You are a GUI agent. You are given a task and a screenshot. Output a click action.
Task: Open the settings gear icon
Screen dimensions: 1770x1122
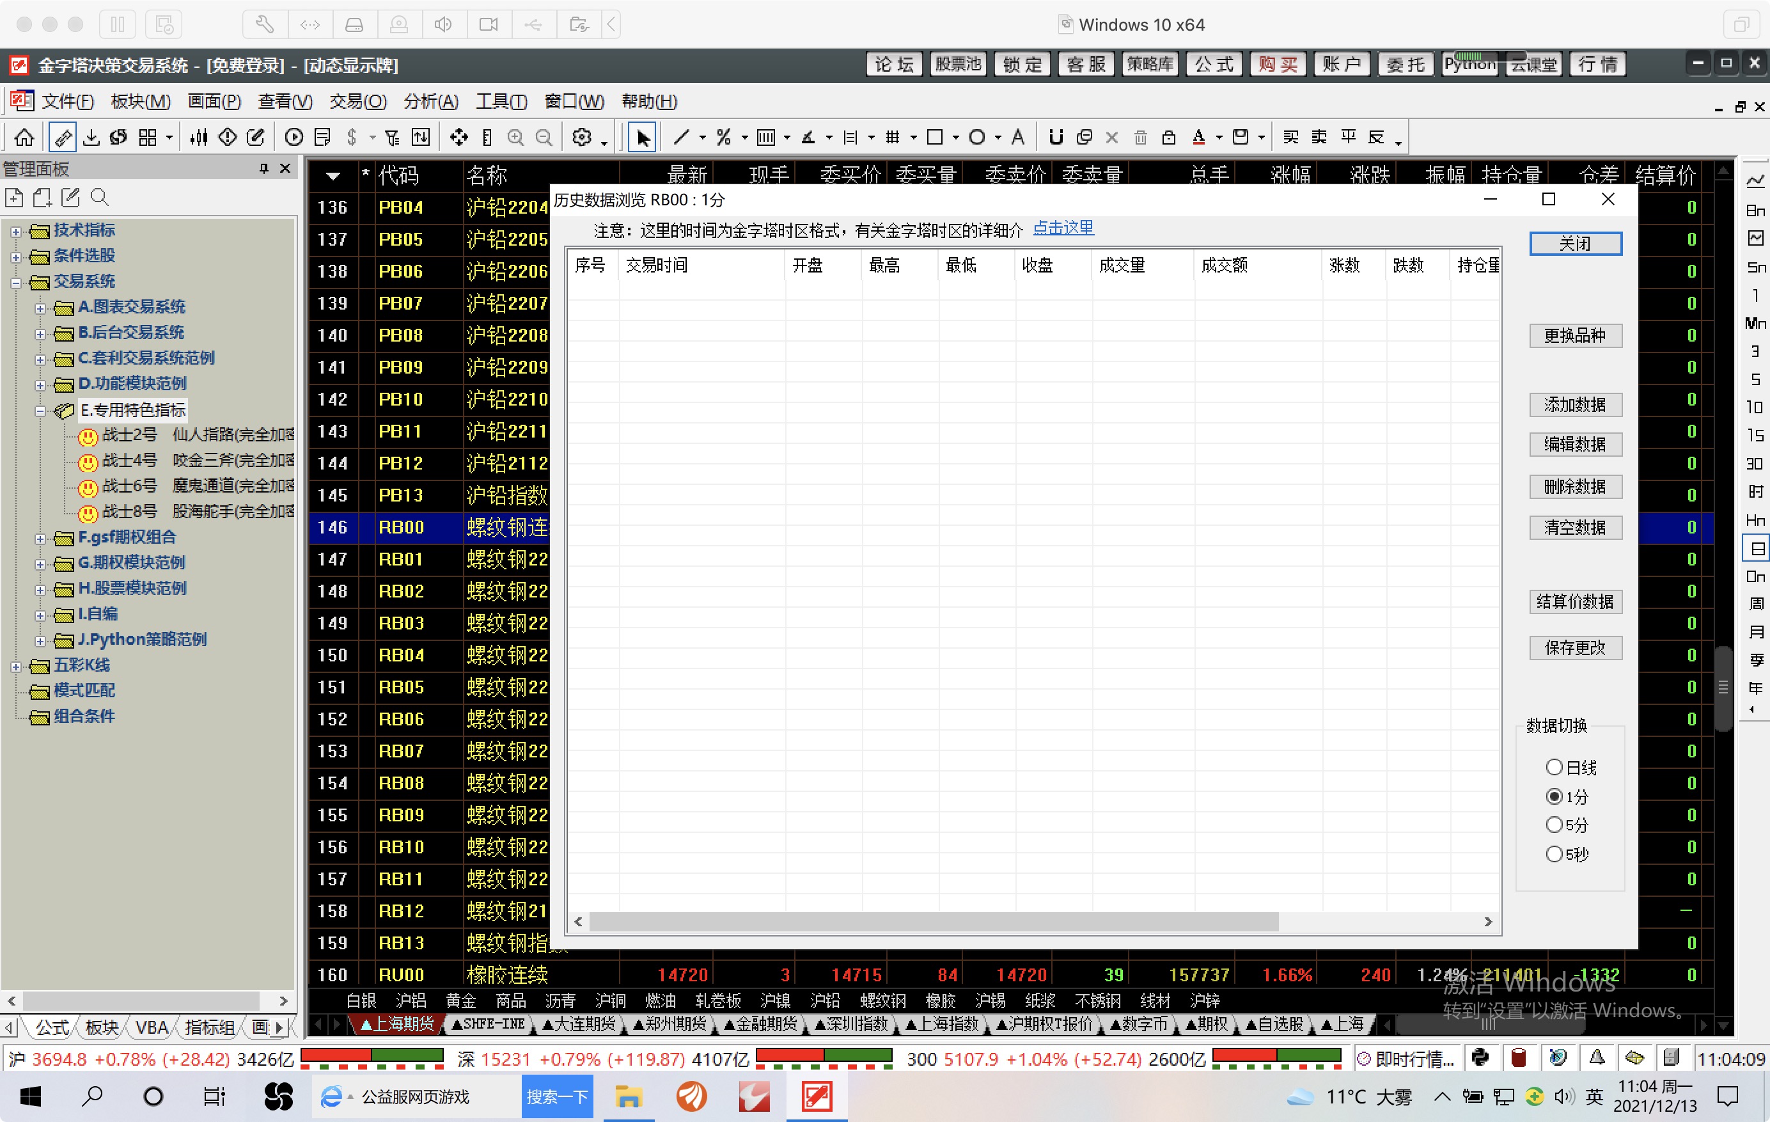pyautogui.click(x=581, y=137)
